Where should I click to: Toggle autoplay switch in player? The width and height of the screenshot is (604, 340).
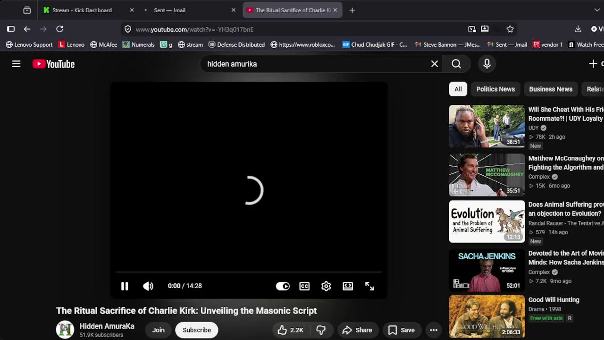[x=283, y=286]
